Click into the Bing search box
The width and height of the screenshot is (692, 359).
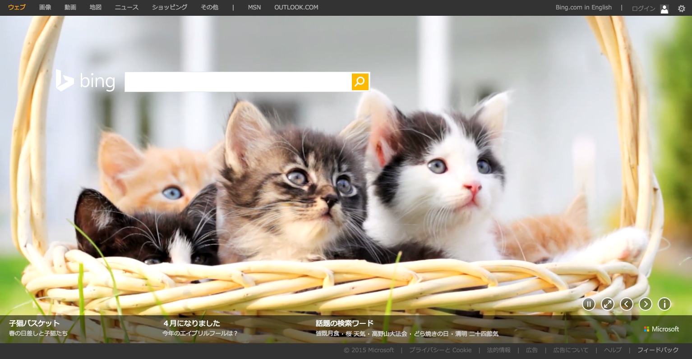click(x=238, y=82)
